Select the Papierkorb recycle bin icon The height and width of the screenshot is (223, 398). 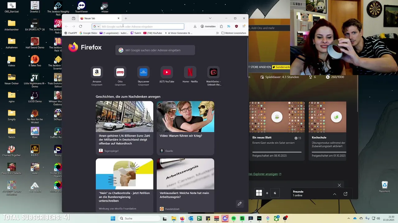tap(385, 187)
